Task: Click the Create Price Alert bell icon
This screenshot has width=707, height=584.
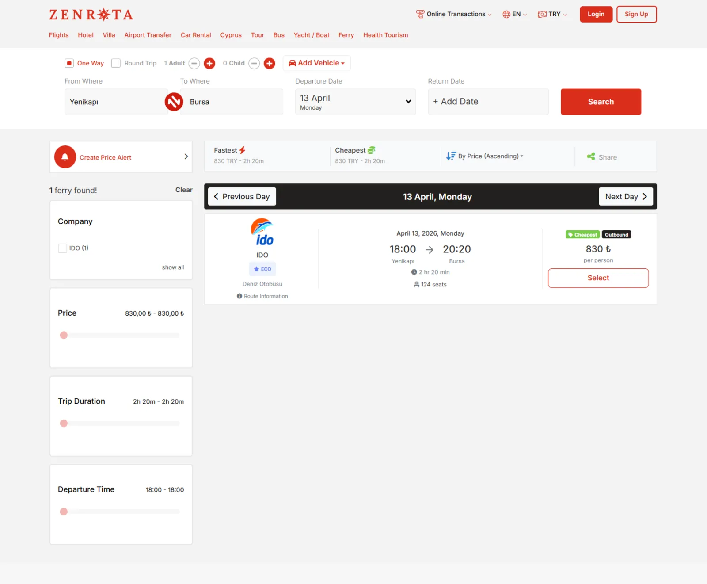Action: tap(65, 157)
